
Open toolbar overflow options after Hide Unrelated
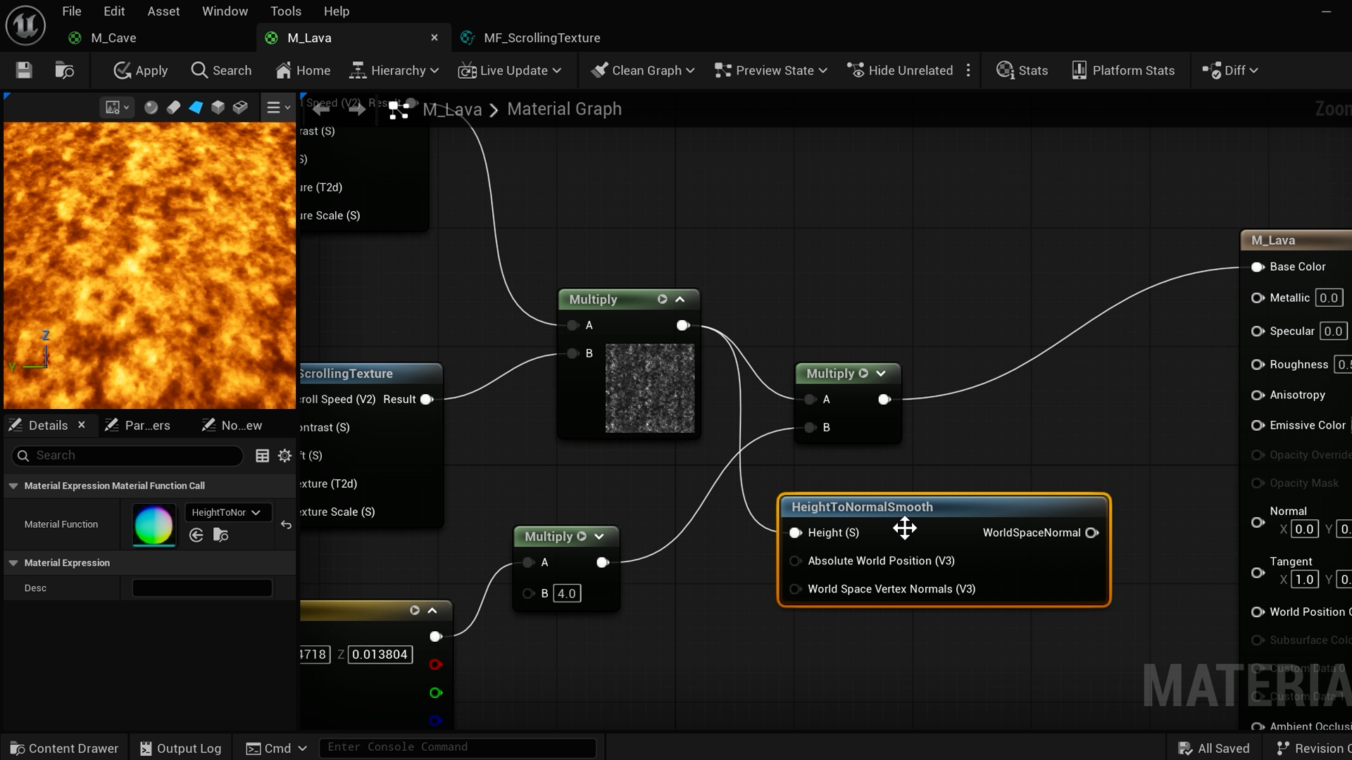(x=969, y=70)
